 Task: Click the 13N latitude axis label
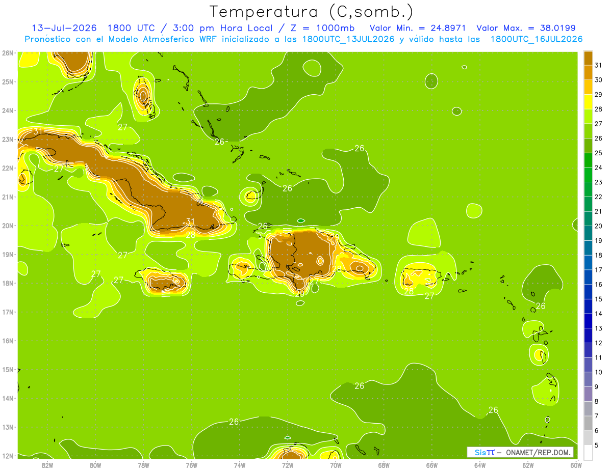[8, 427]
